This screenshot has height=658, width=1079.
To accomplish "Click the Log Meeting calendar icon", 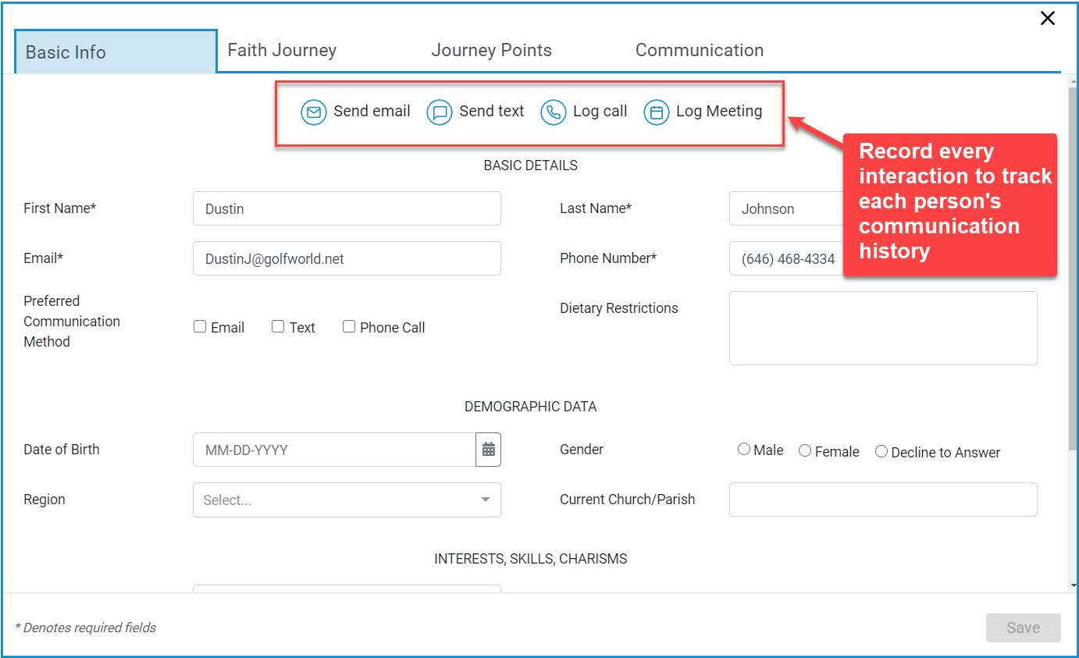I will coord(657,112).
